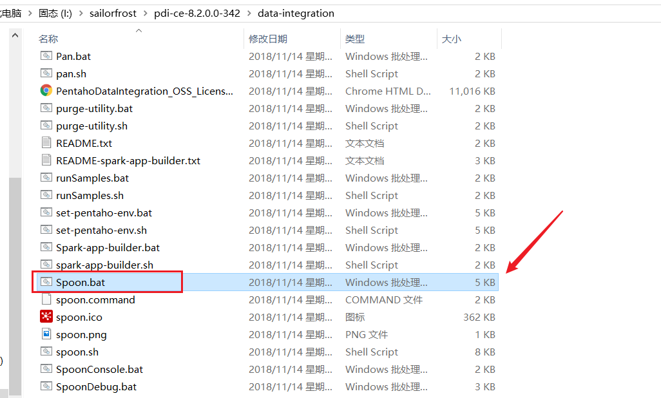661x398 pixels.
Task: Click the 362 KB size of spoon.ico
Action: pos(479,317)
